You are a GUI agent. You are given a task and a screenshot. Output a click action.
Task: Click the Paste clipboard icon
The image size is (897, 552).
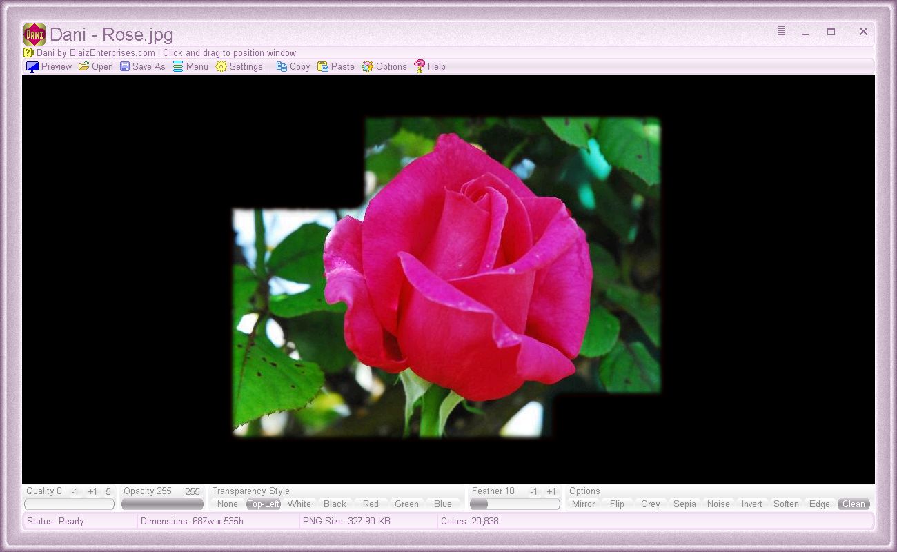click(x=322, y=66)
